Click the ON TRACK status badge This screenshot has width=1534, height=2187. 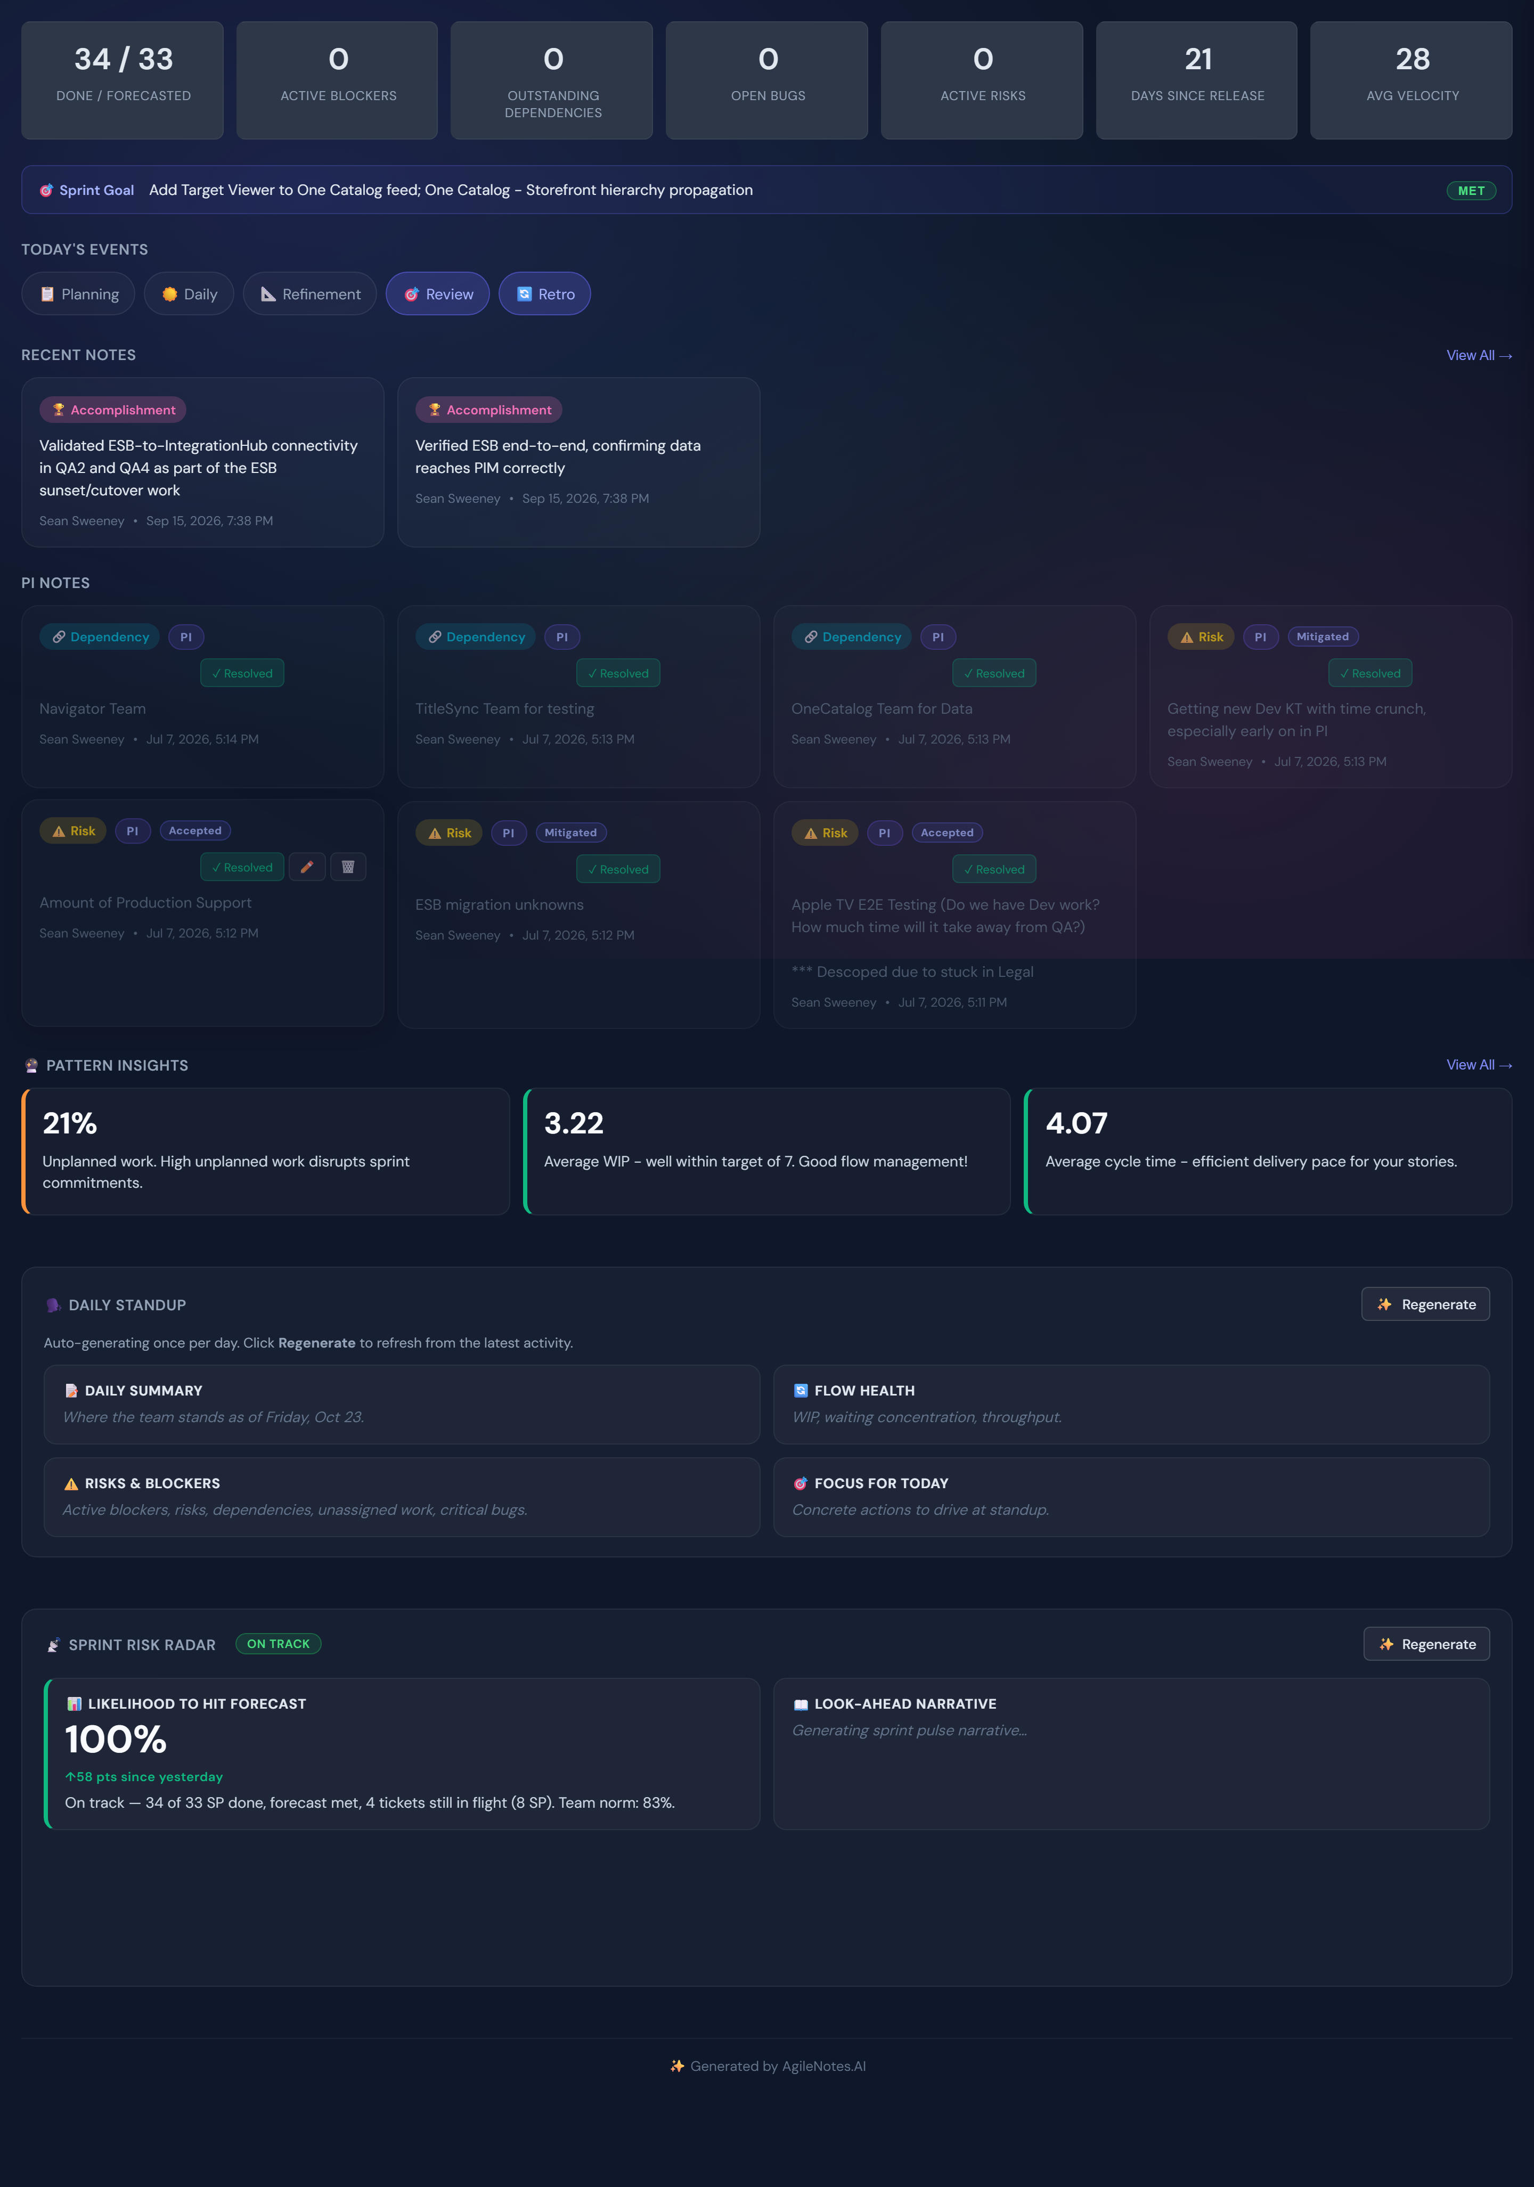click(x=278, y=1644)
